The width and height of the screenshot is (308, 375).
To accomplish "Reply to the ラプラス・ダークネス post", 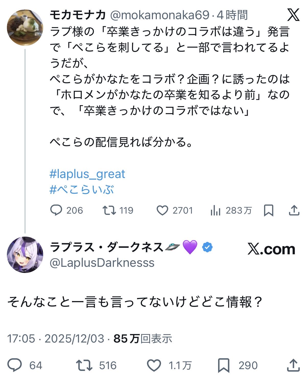I will 15,365.
